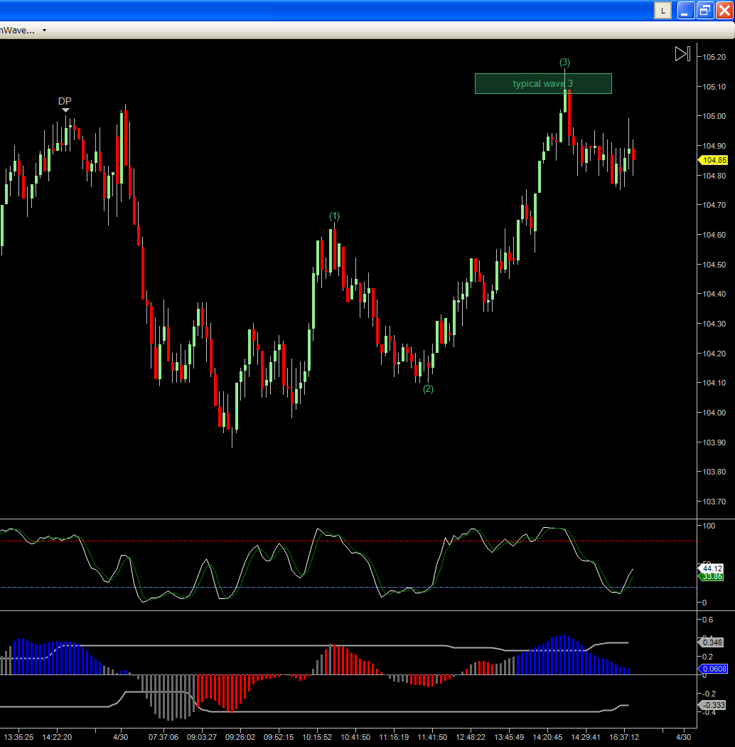Click the 103.70 price axis label
The width and height of the screenshot is (735, 747).
(714, 502)
